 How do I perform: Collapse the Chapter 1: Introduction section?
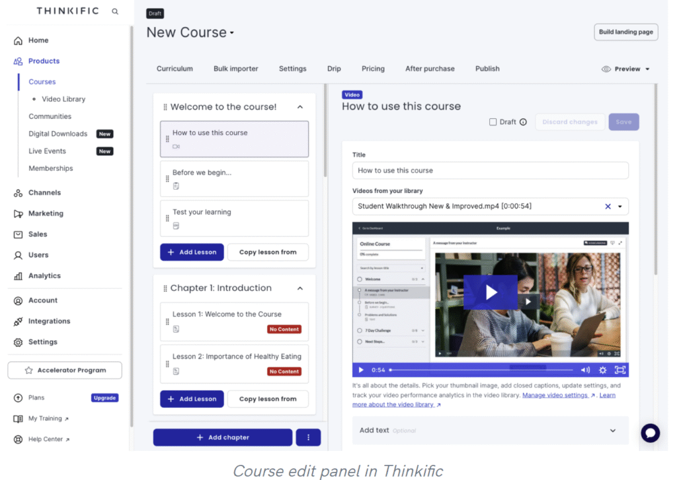[300, 288]
